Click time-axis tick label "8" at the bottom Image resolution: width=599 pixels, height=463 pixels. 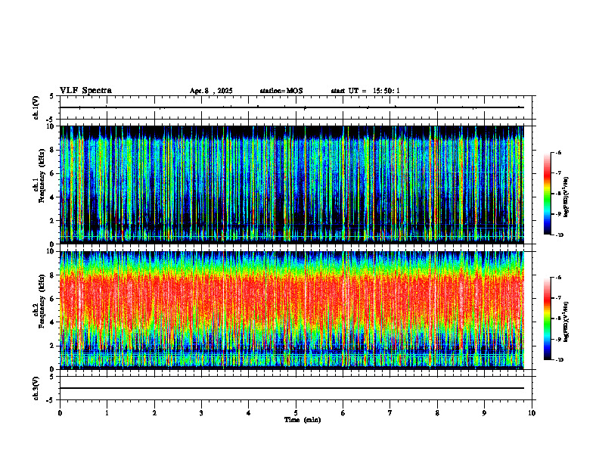(437, 413)
